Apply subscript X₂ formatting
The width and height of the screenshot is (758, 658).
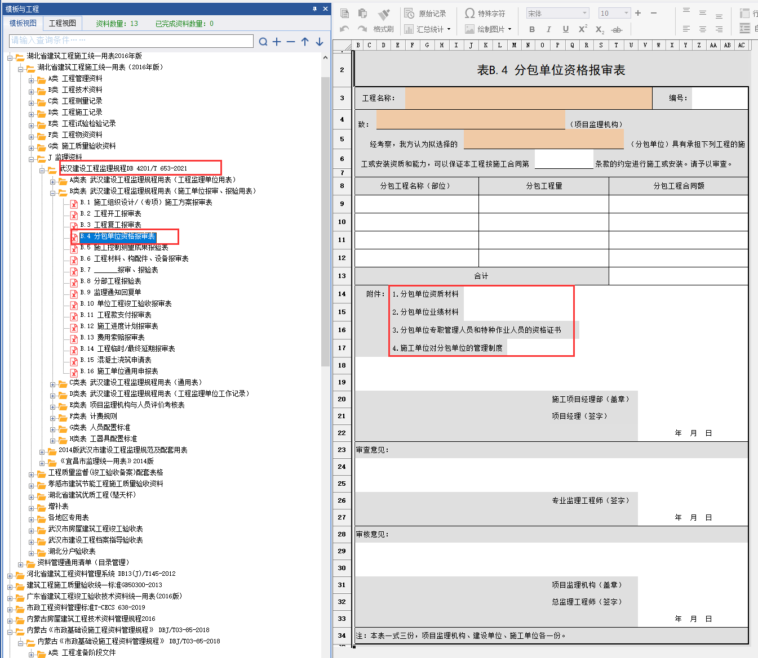[x=600, y=29]
